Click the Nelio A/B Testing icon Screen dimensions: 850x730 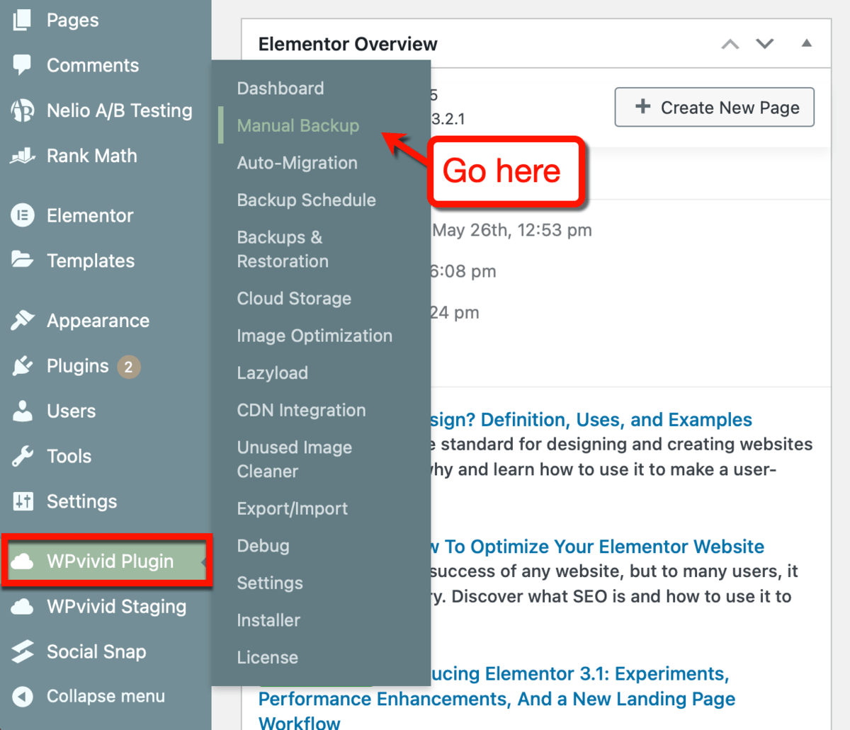22,110
